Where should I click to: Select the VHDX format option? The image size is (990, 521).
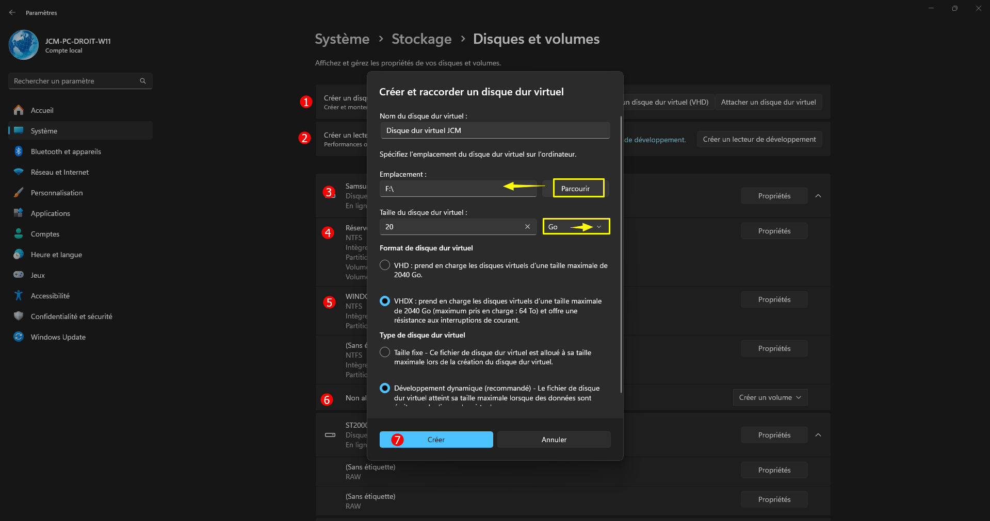pos(385,301)
